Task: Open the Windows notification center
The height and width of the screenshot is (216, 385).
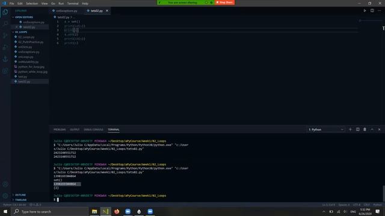Action: (x=378, y=212)
